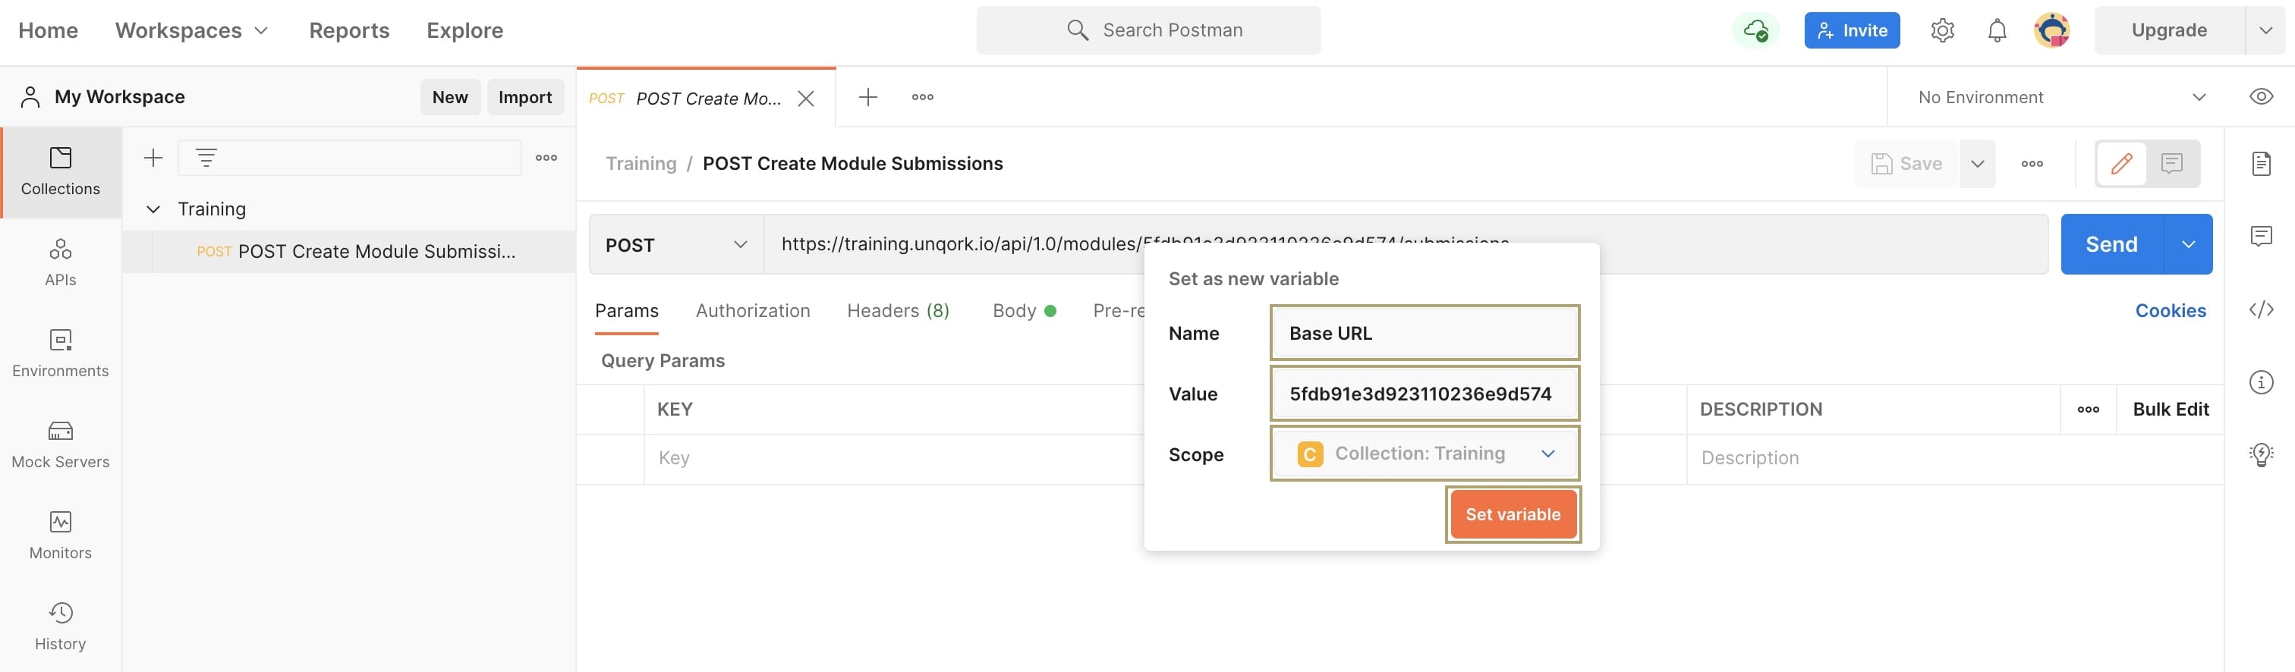Go to Home
Image resolution: width=2295 pixels, height=672 pixels.
coord(48,30)
